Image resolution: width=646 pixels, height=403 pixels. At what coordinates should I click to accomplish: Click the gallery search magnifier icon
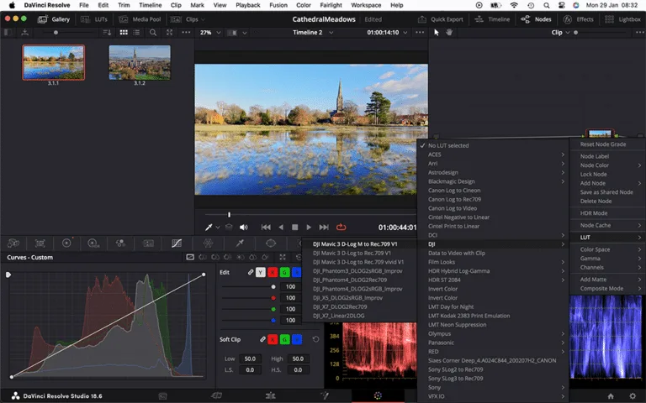(153, 32)
